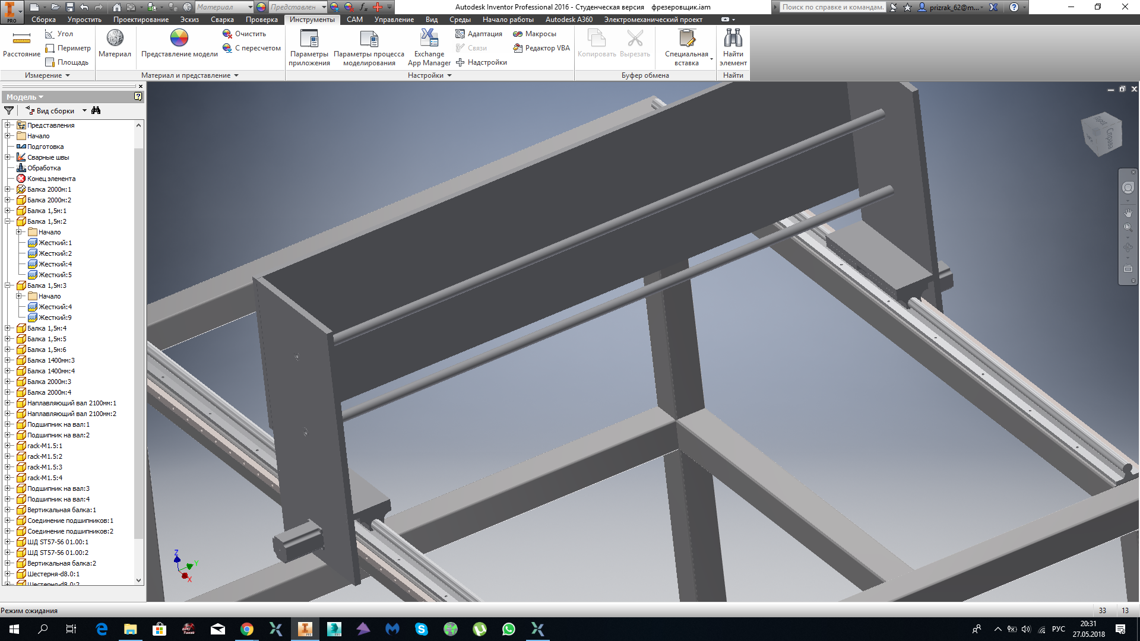
Task: Select the Угол angle measure tool
Action: coord(59,34)
